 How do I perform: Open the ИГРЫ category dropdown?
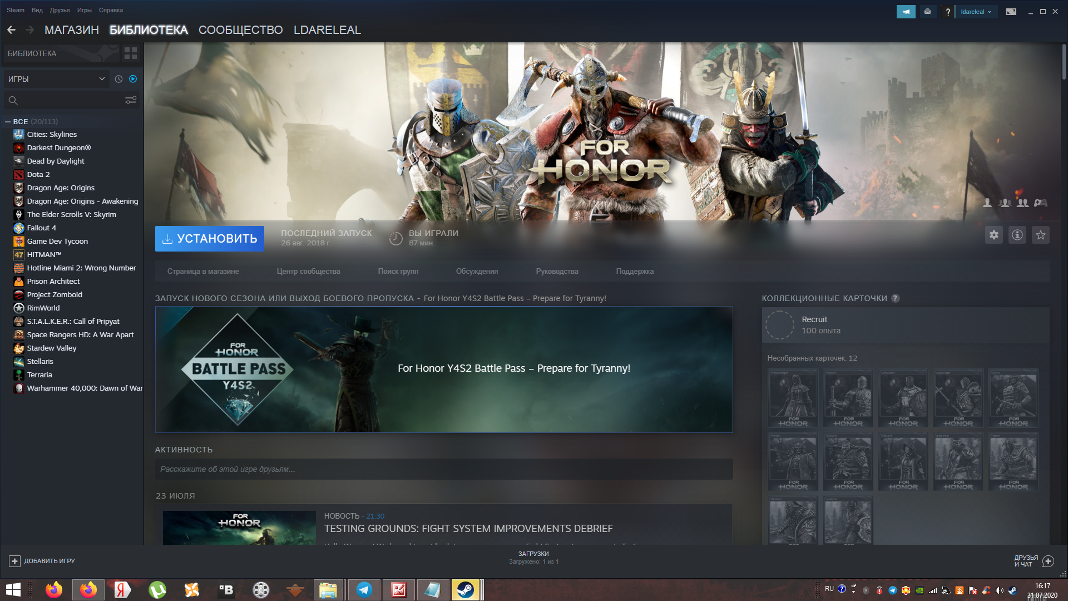tap(56, 79)
